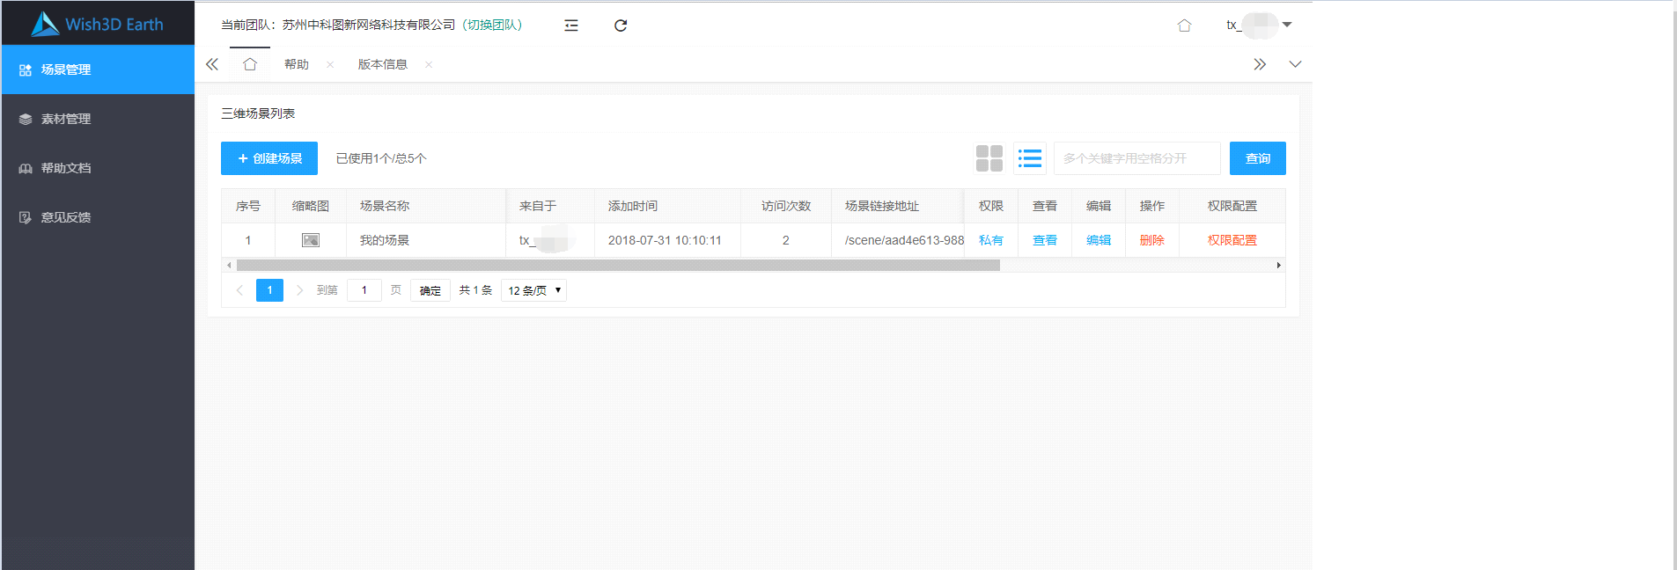Click the 创建场景 button
Image resolution: width=1677 pixels, height=570 pixels.
[x=269, y=158]
